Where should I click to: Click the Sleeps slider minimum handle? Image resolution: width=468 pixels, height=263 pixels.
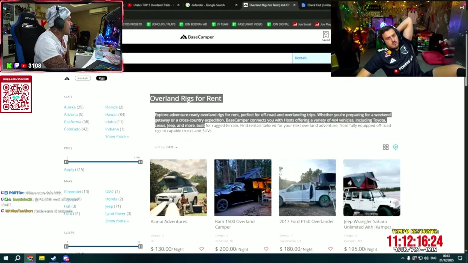click(x=66, y=247)
